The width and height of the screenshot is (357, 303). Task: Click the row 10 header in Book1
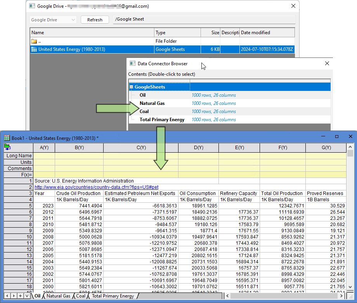[19, 237]
